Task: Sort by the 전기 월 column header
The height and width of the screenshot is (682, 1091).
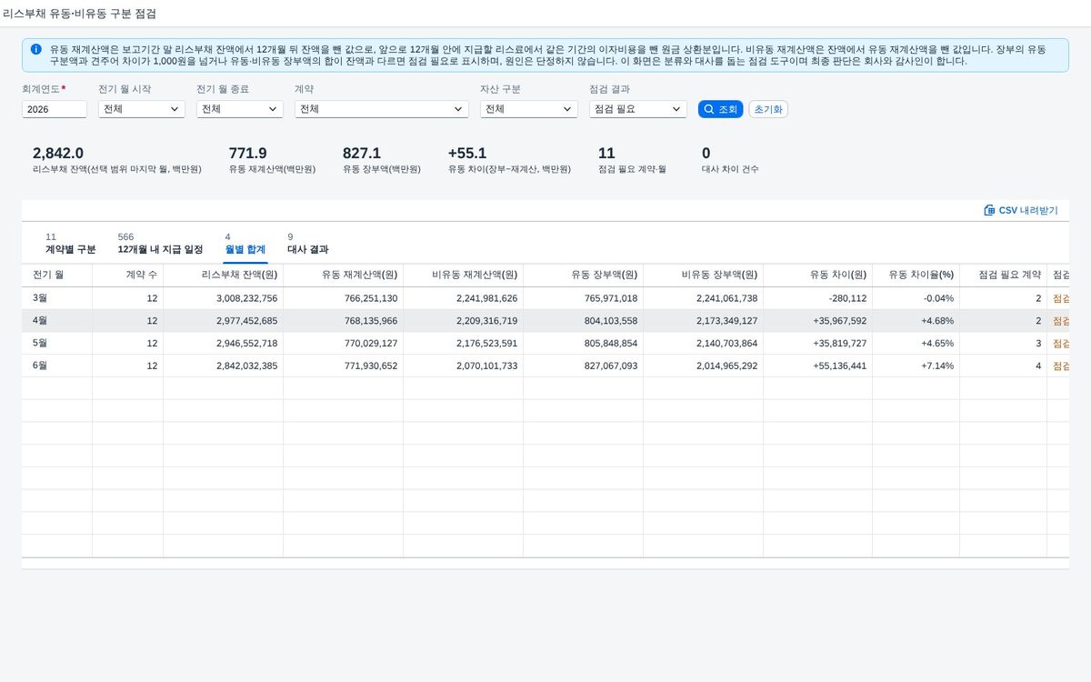Action: 57,275
